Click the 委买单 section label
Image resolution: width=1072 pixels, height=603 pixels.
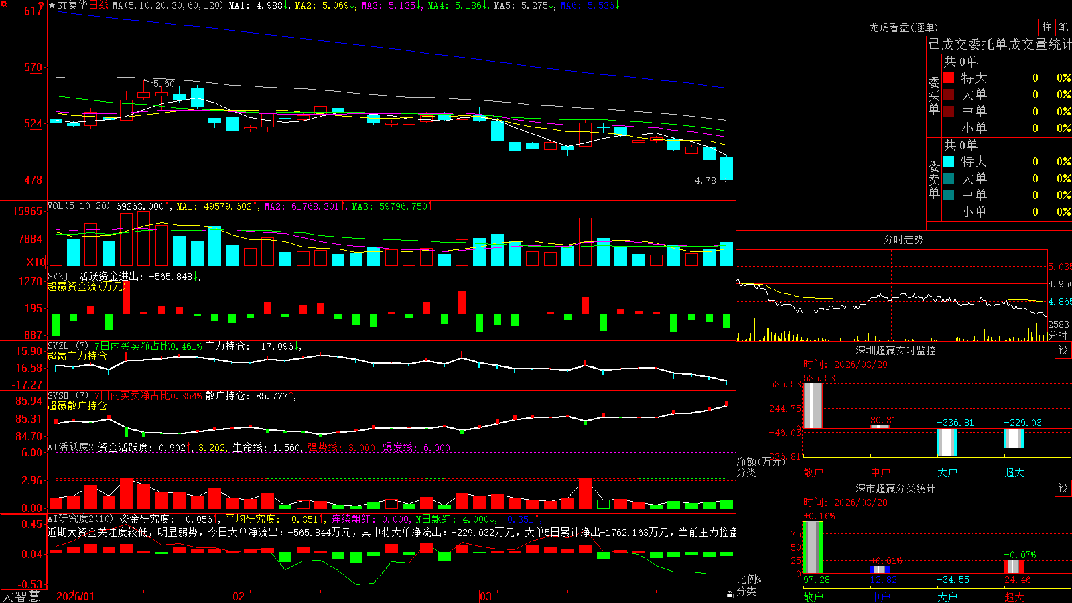pos(934,95)
